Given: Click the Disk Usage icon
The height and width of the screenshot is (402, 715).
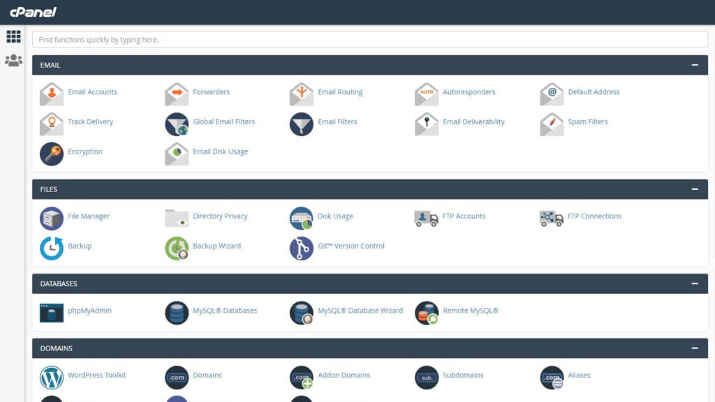Looking at the screenshot, I should [302, 218].
